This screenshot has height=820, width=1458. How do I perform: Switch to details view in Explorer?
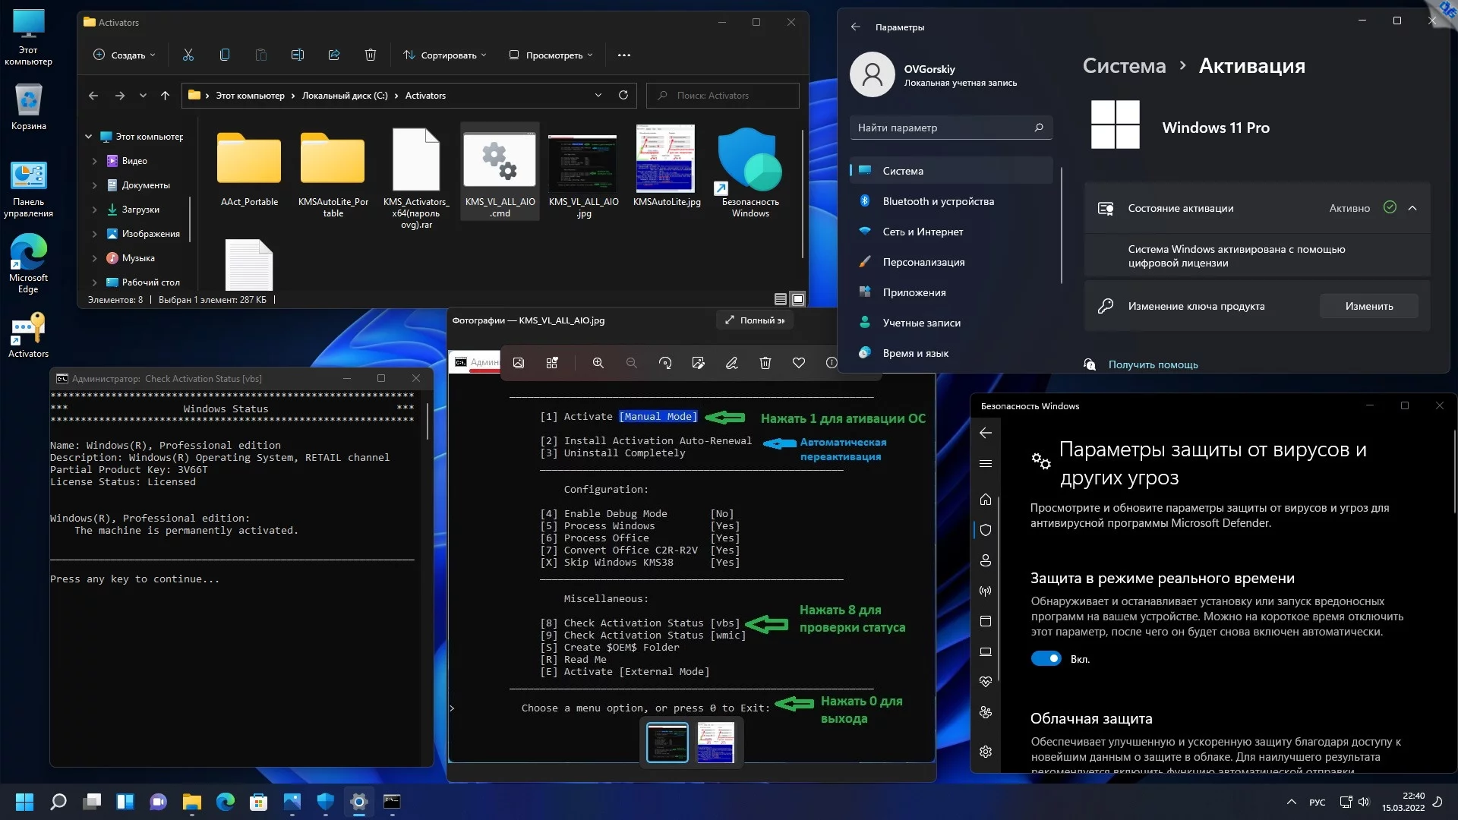[781, 299]
